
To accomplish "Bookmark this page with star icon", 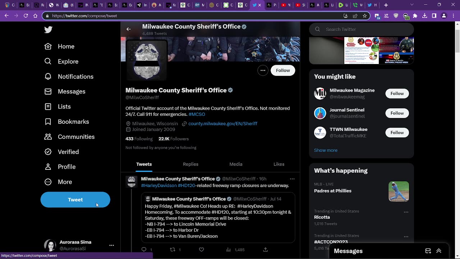I will click(365, 16).
